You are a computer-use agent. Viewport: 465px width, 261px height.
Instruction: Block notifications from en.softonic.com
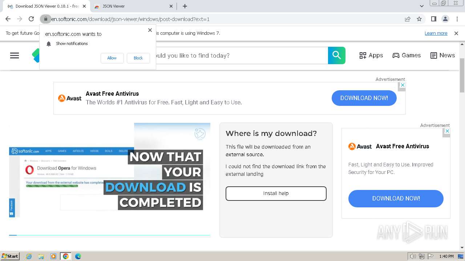[138, 58]
